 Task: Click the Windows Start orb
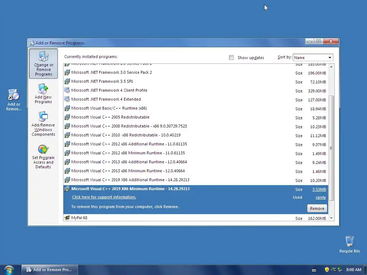tap(9, 270)
